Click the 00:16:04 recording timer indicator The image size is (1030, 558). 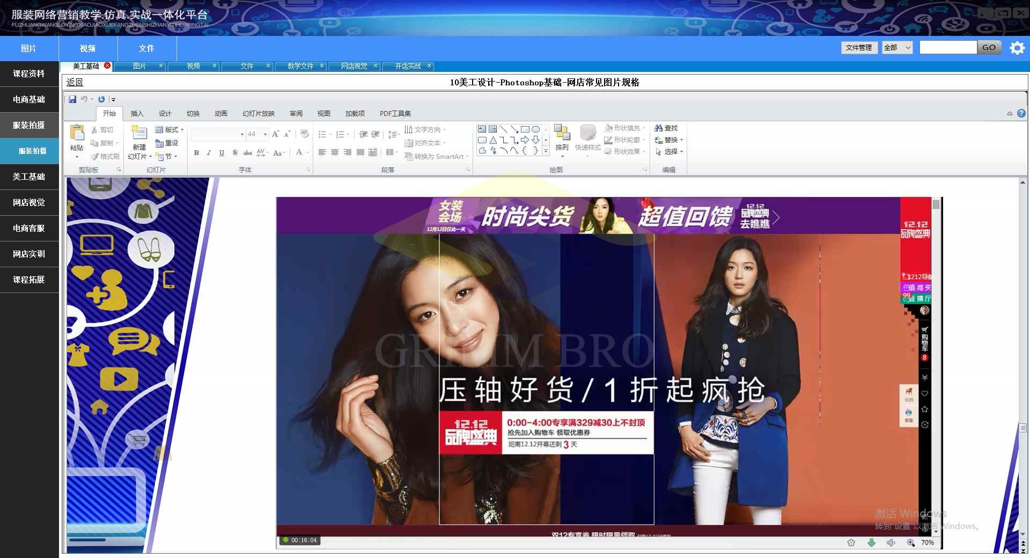300,540
